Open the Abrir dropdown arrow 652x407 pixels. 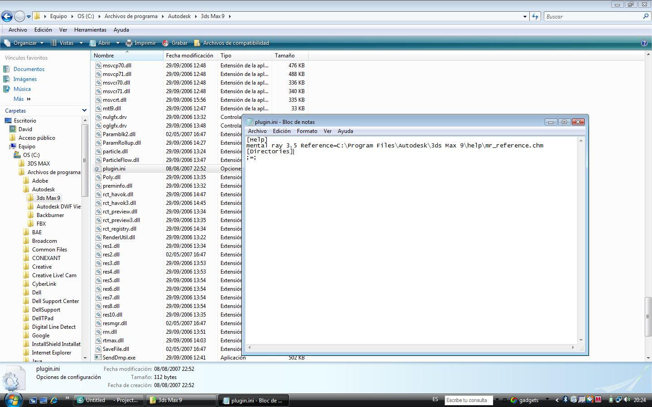pyautogui.click(x=118, y=43)
